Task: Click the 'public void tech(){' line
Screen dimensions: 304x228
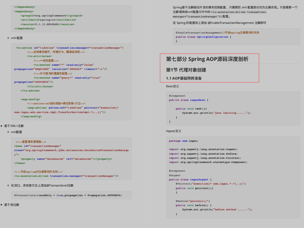Action: [x=191, y=109]
